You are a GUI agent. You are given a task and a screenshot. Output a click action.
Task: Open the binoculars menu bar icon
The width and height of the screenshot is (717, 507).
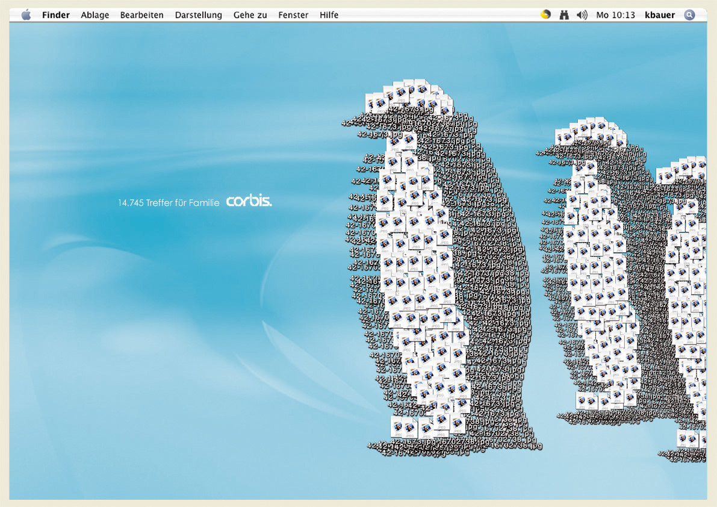point(563,15)
